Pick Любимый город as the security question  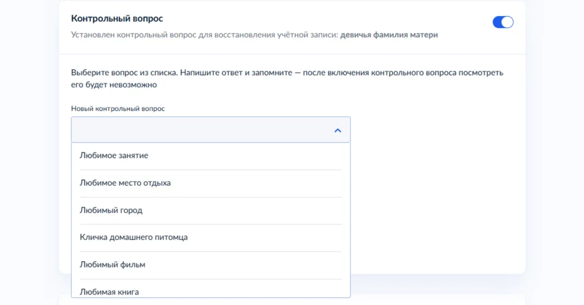point(111,210)
